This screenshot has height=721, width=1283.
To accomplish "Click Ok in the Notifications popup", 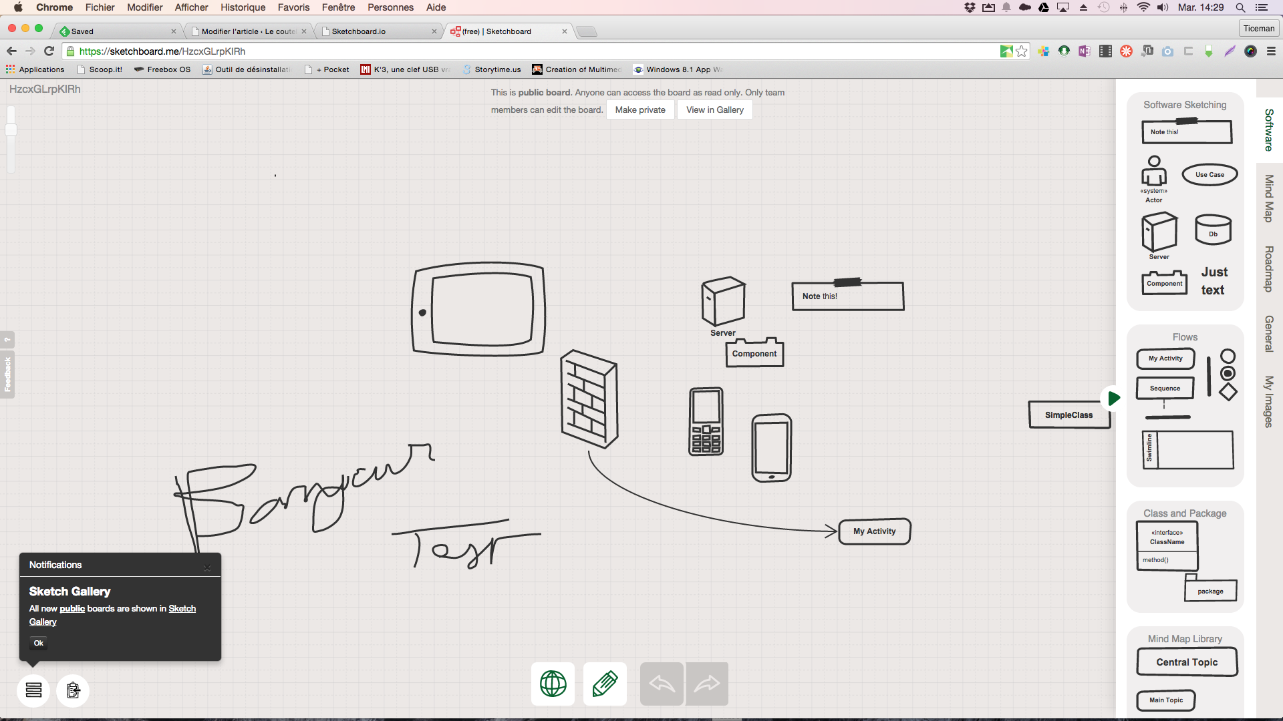I will pos(39,643).
